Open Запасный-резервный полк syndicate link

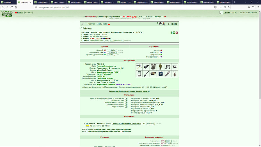tap(109, 132)
